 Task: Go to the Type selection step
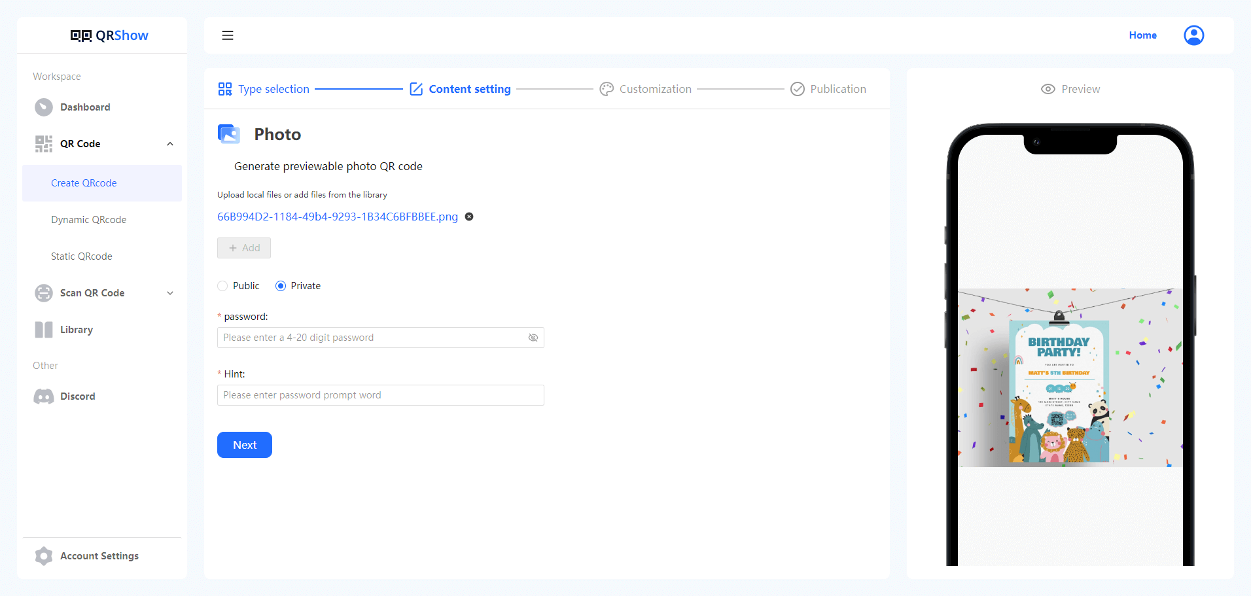(264, 89)
